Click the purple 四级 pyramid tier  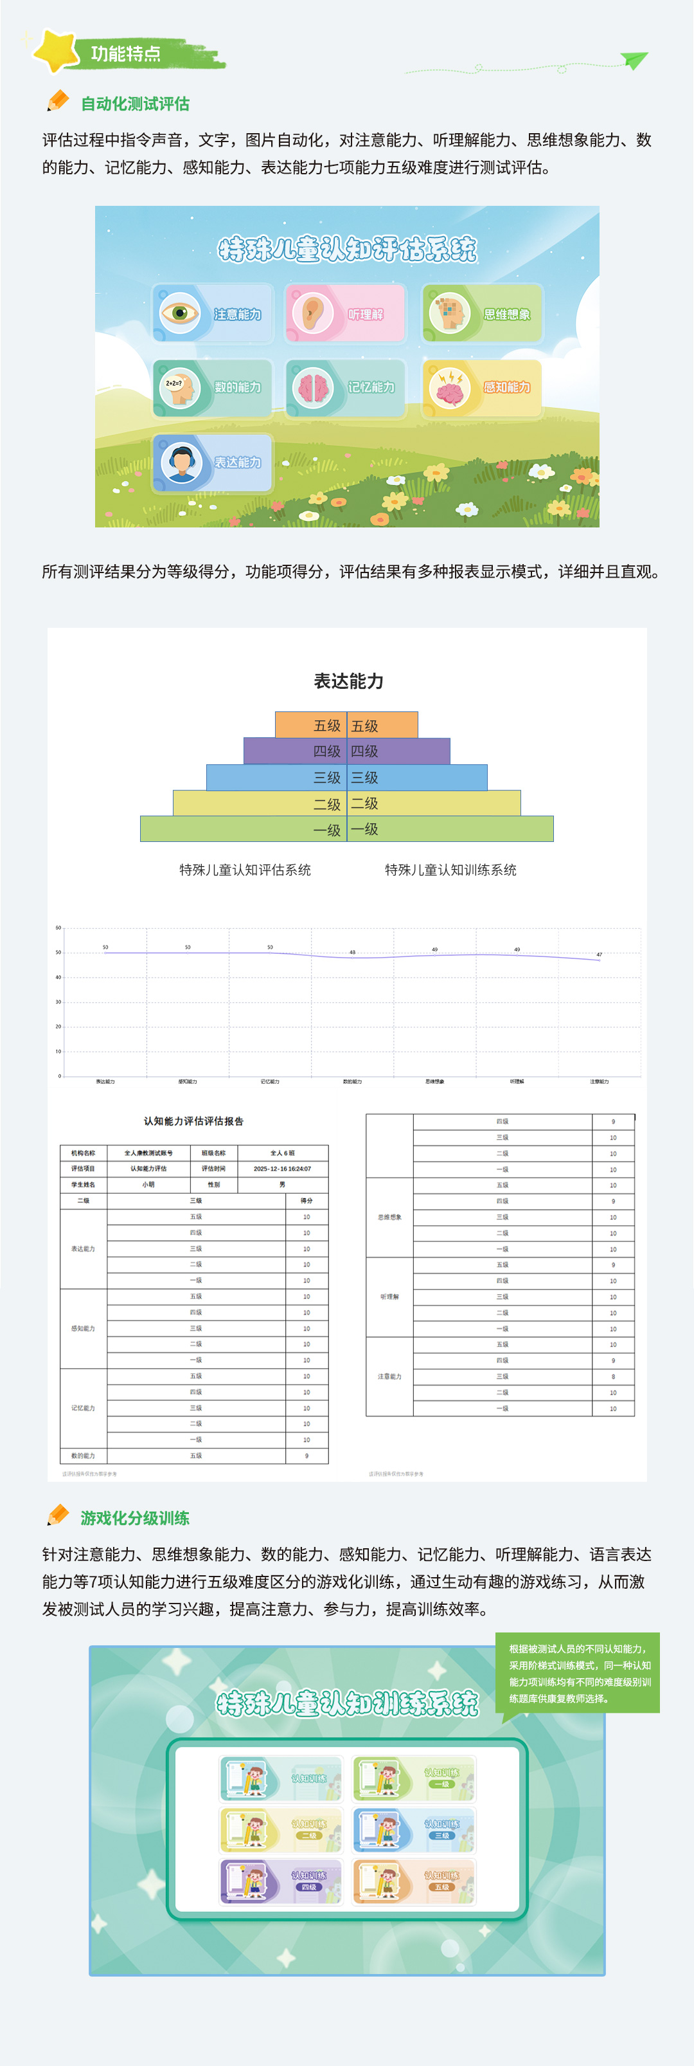coord(346,751)
